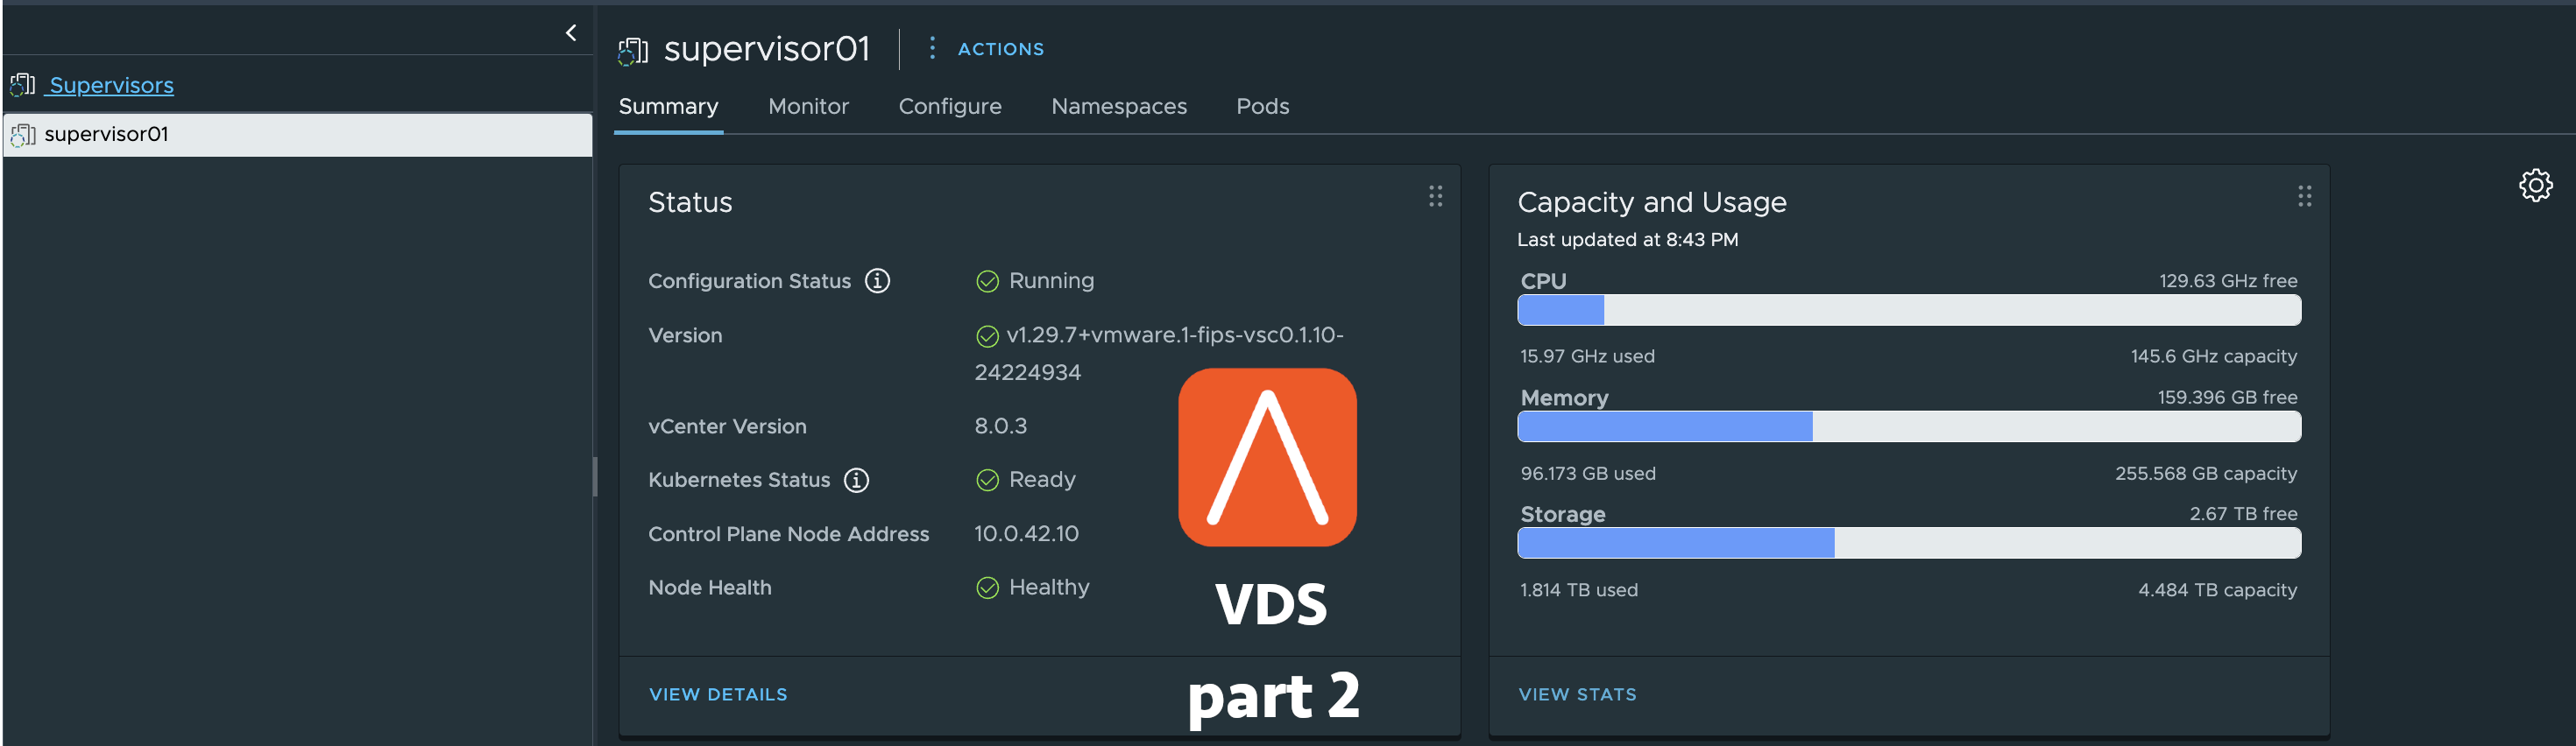The height and width of the screenshot is (746, 2576).
Task: Click the Supervisors icon in sidebar header
Action: point(23,86)
